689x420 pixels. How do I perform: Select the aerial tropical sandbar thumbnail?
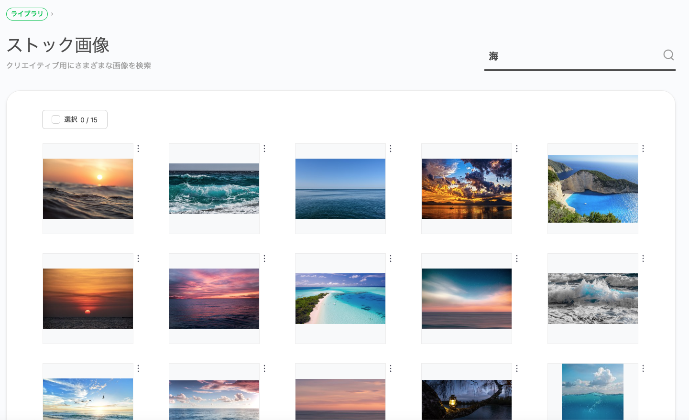click(340, 299)
